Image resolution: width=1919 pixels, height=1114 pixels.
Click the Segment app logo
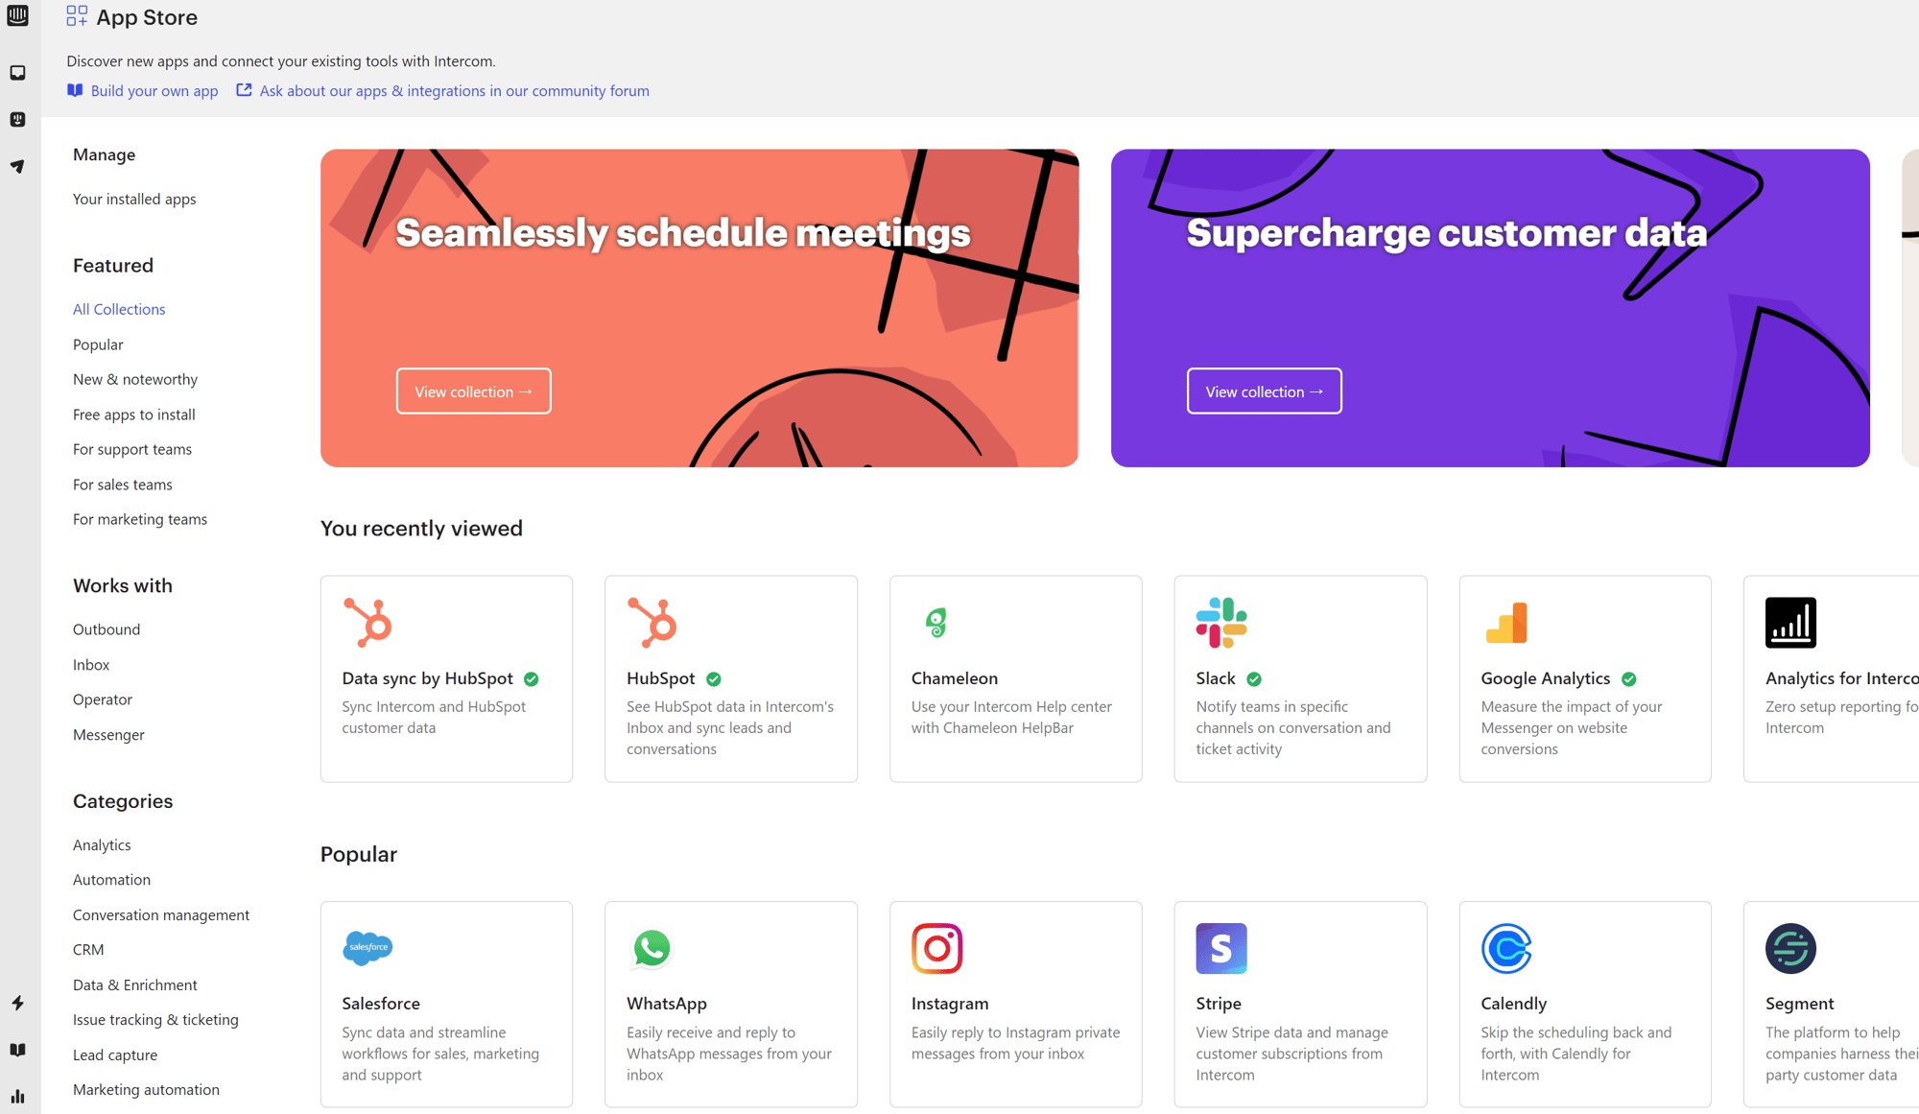(x=1790, y=947)
